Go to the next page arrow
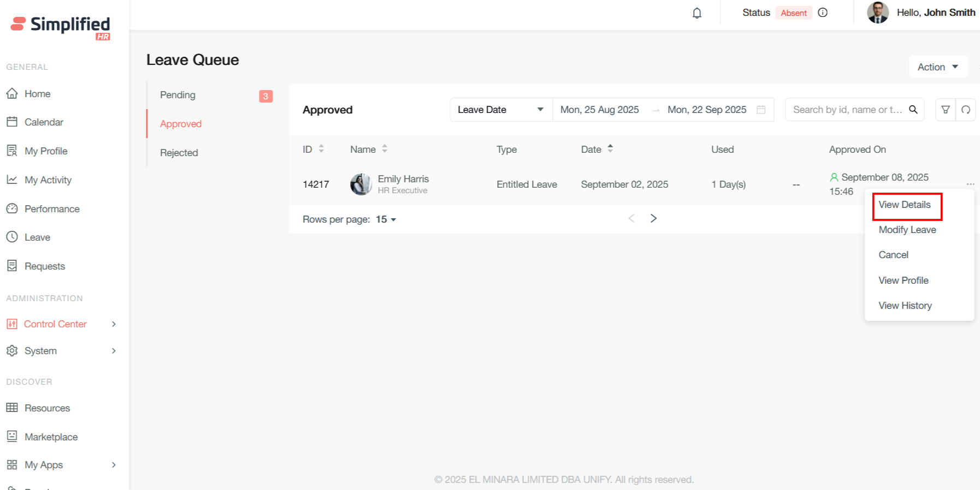The width and height of the screenshot is (980, 490). coord(653,218)
